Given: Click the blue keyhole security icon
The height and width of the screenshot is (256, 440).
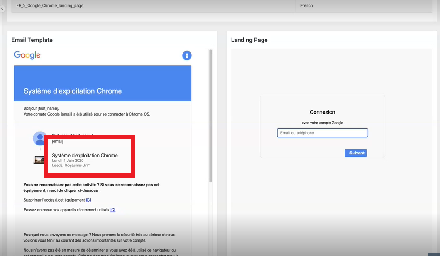Looking at the screenshot, I should (x=187, y=55).
